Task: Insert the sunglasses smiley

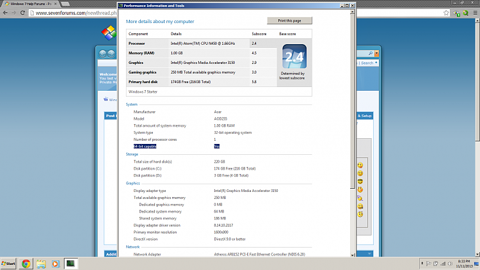Action: 360,182
